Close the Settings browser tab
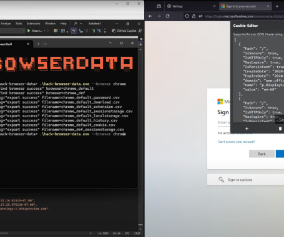284x237 pixels. (214, 6)
